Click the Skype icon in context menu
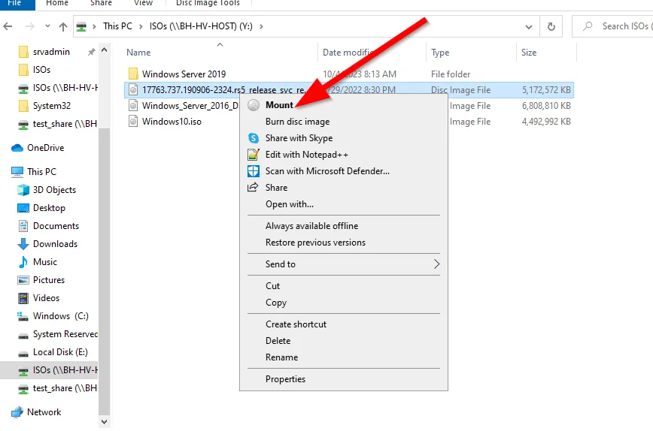The width and height of the screenshot is (653, 431). (x=254, y=138)
